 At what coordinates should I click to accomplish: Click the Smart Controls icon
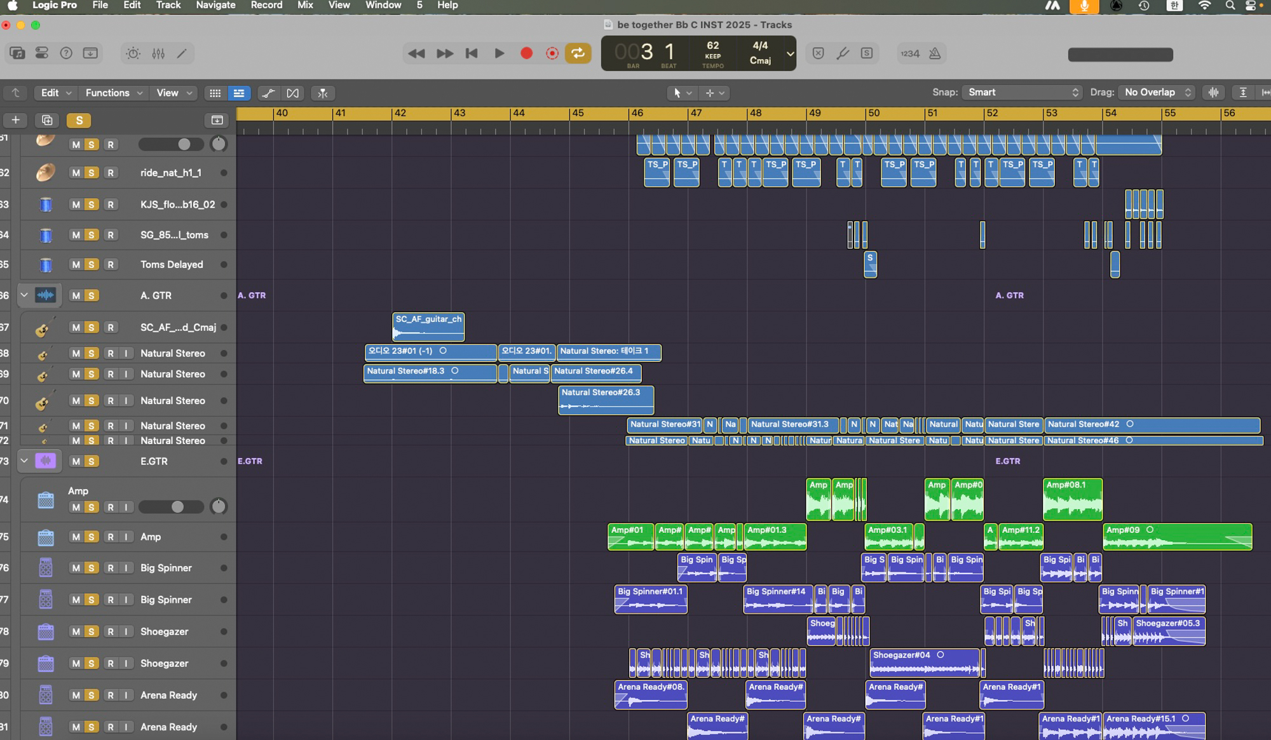point(133,53)
